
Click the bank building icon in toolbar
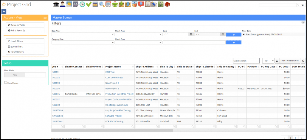56,4
